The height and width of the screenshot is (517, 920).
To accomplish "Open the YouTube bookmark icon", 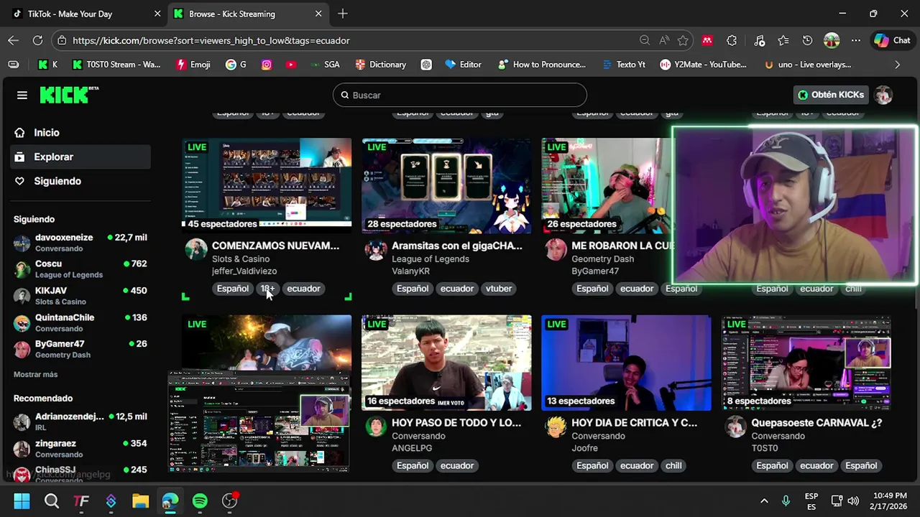I will click(x=290, y=65).
